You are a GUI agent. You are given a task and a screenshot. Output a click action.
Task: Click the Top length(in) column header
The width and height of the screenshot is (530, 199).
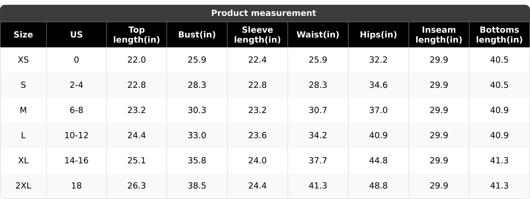coord(137,35)
